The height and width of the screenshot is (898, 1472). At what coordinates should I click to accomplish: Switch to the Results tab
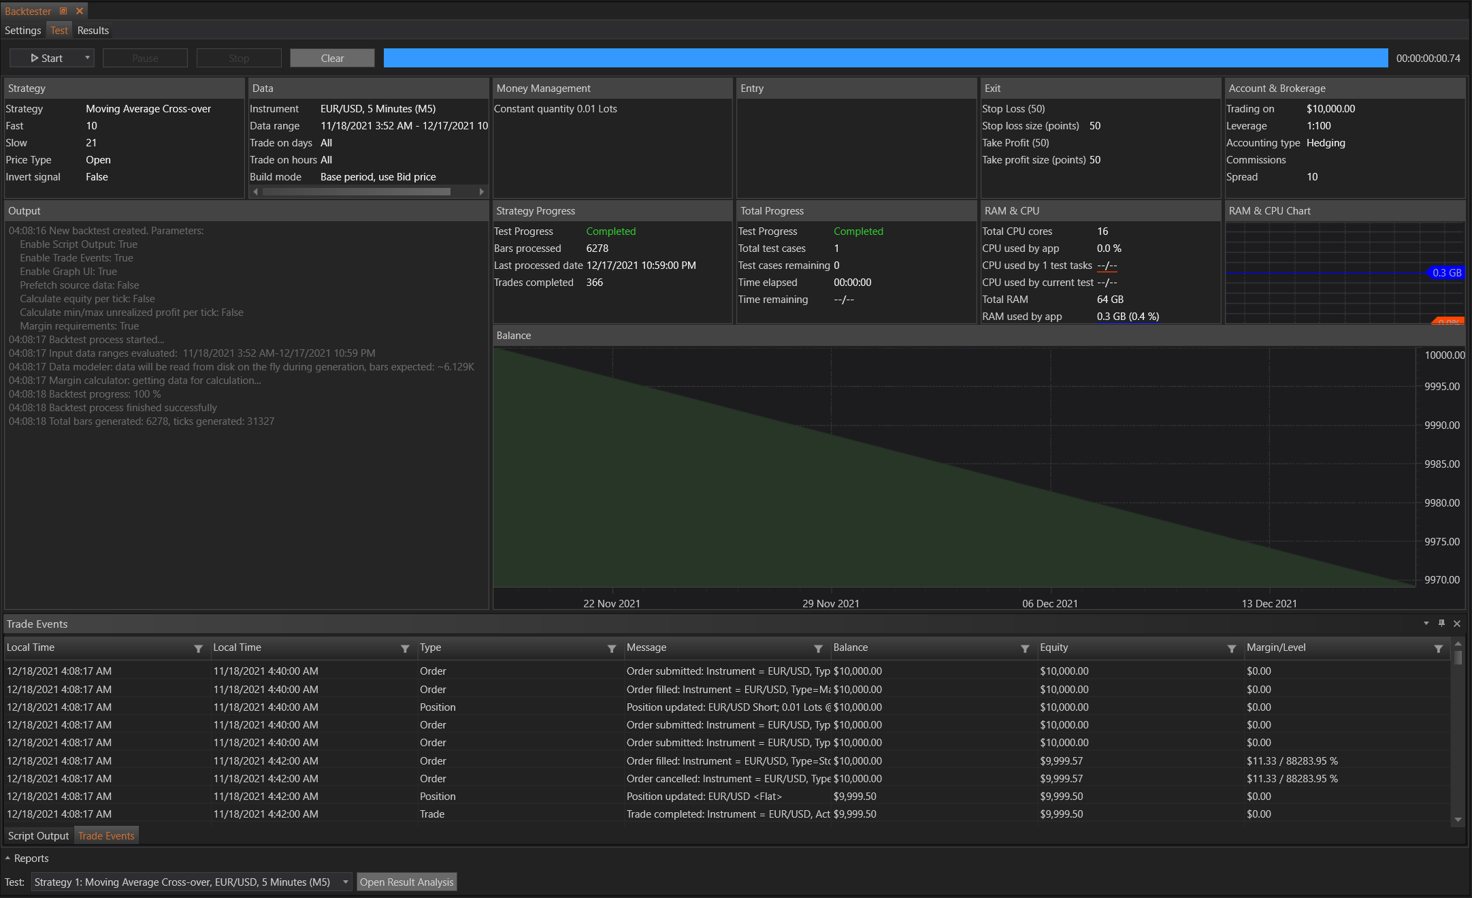tap(93, 31)
